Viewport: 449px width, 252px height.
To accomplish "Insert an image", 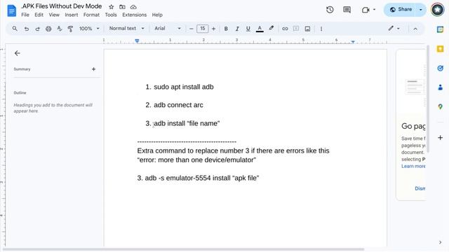I will [307, 29].
